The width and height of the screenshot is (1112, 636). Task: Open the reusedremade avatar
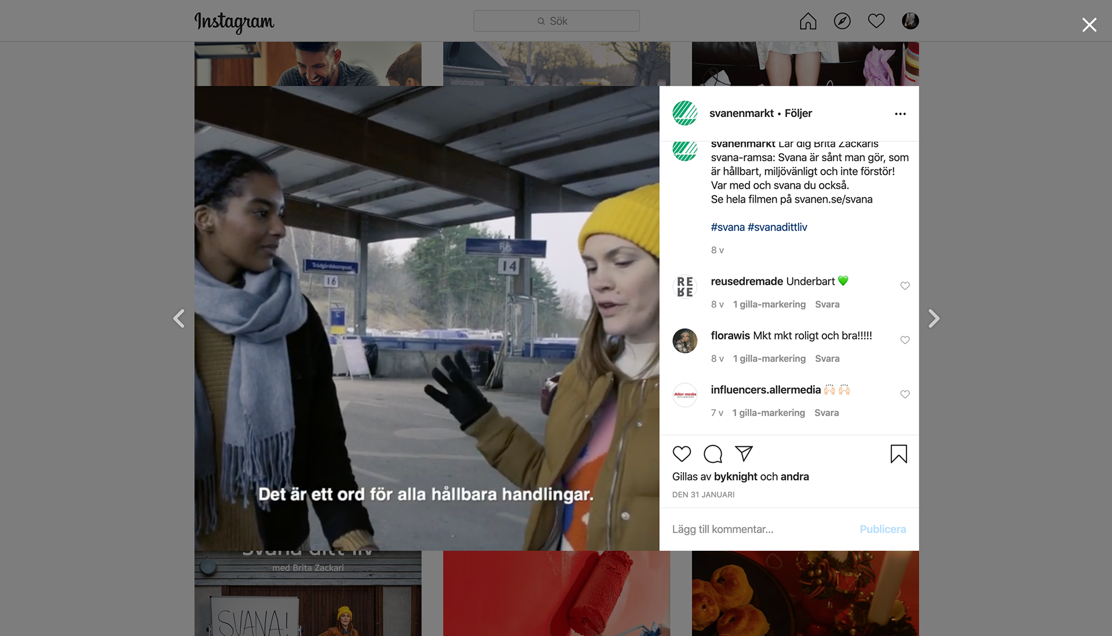pos(685,286)
